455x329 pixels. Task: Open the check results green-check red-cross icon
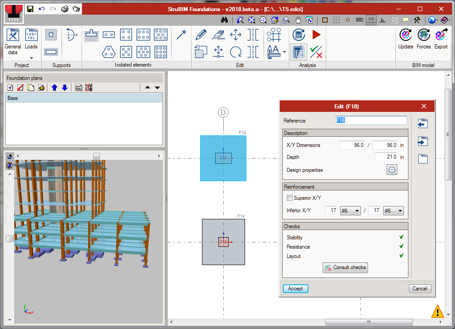point(316,52)
